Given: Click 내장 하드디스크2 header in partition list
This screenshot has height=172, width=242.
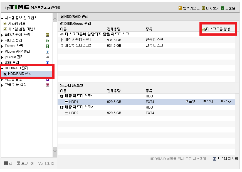Looking at the screenshot, I should coord(79,107).
